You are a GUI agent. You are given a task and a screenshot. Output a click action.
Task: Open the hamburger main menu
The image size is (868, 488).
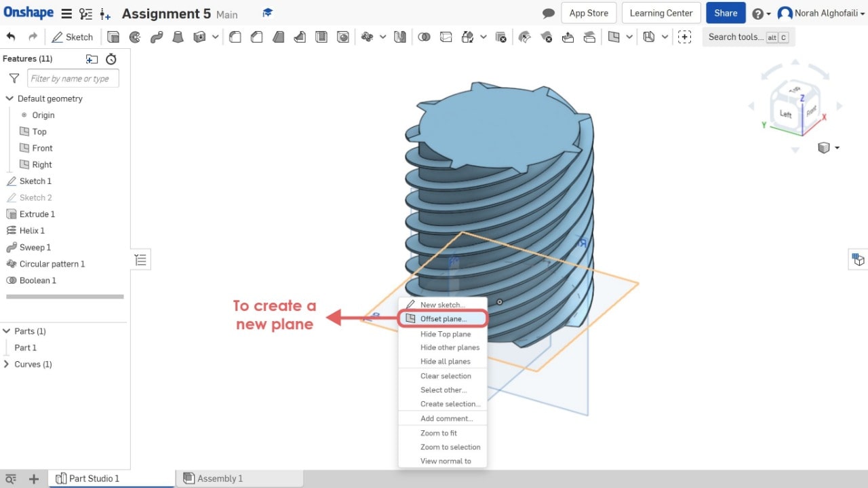click(66, 14)
